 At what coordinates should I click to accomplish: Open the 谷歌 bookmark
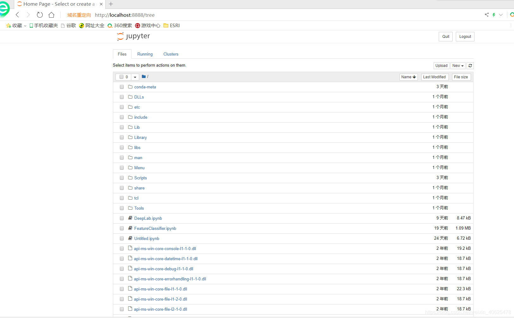[68, 26]
